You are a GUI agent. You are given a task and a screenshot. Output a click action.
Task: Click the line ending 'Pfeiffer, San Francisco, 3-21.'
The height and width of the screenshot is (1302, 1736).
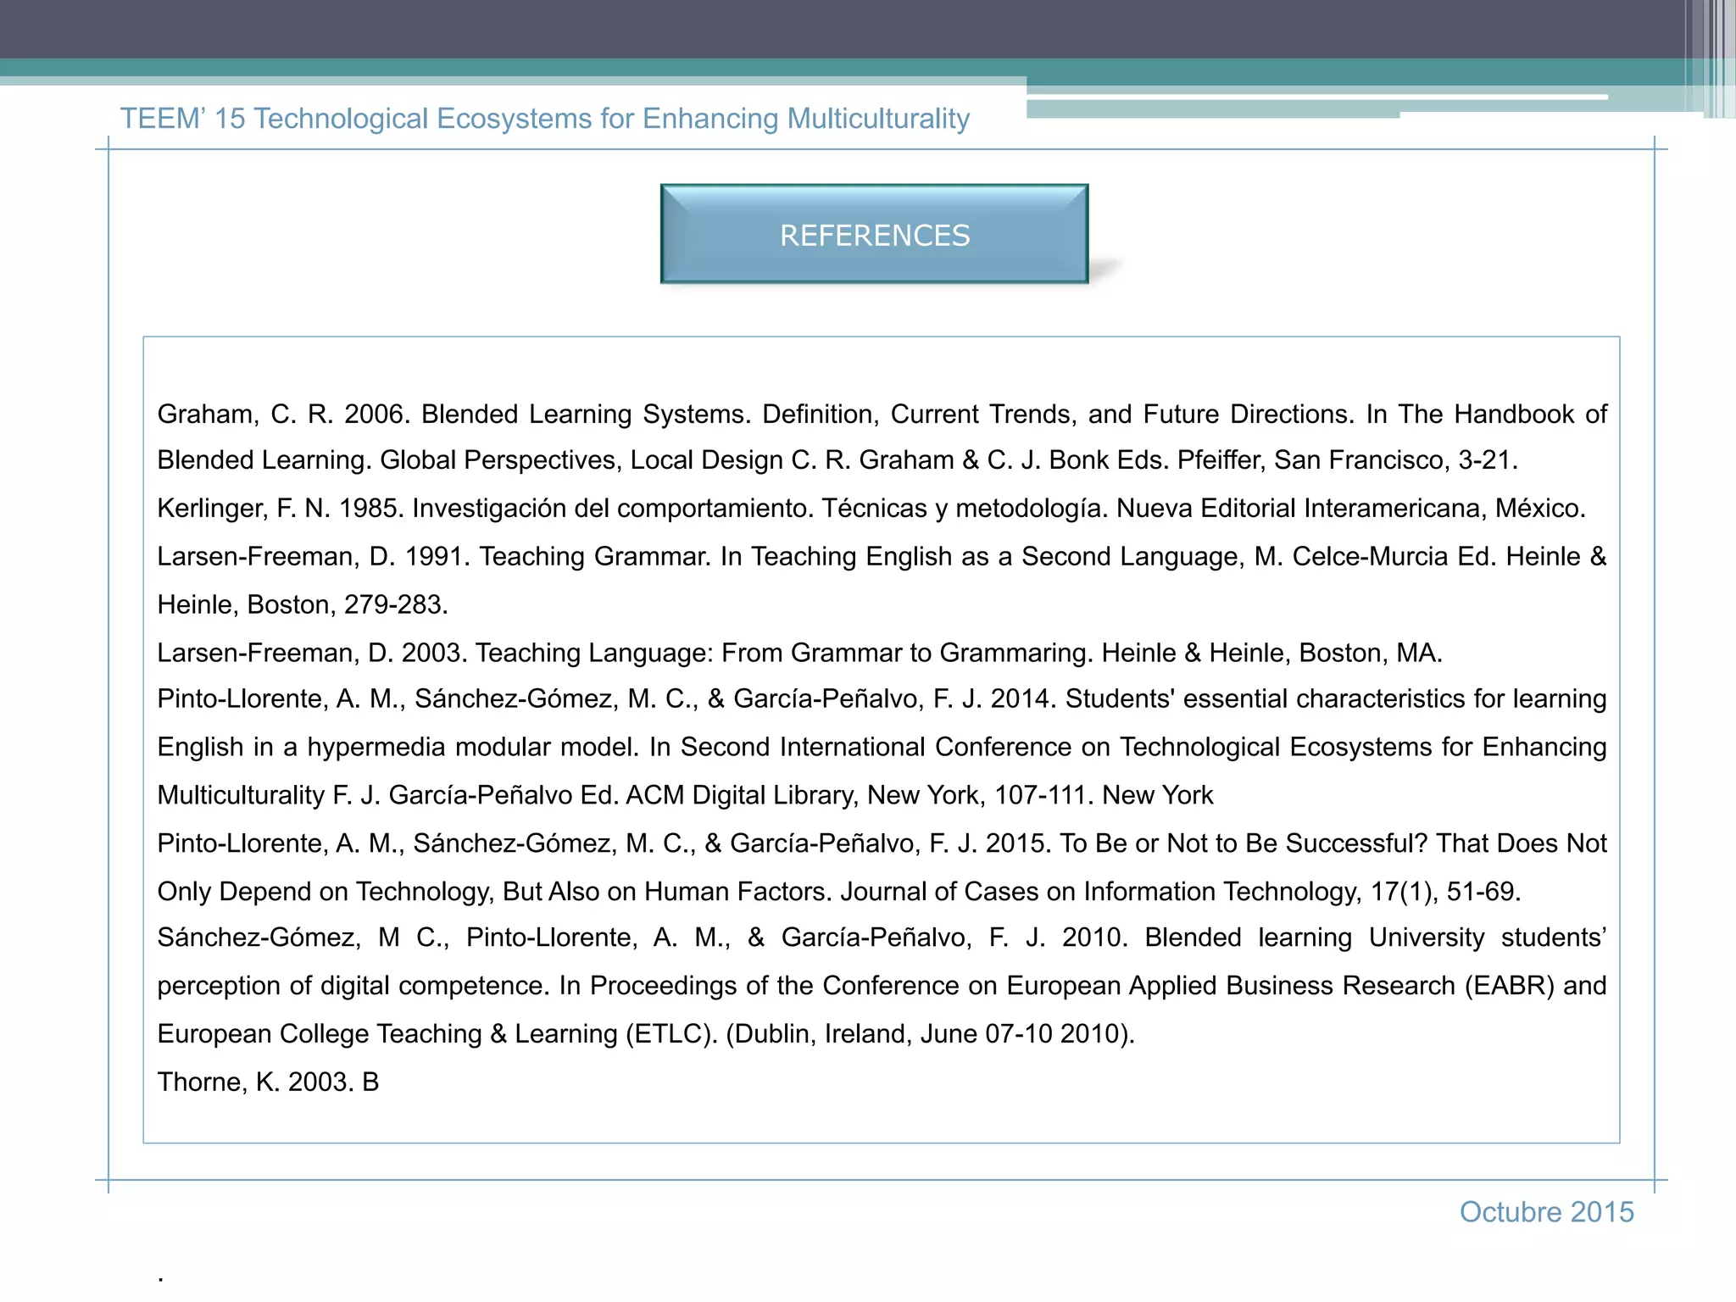click(x=837, y=459)
